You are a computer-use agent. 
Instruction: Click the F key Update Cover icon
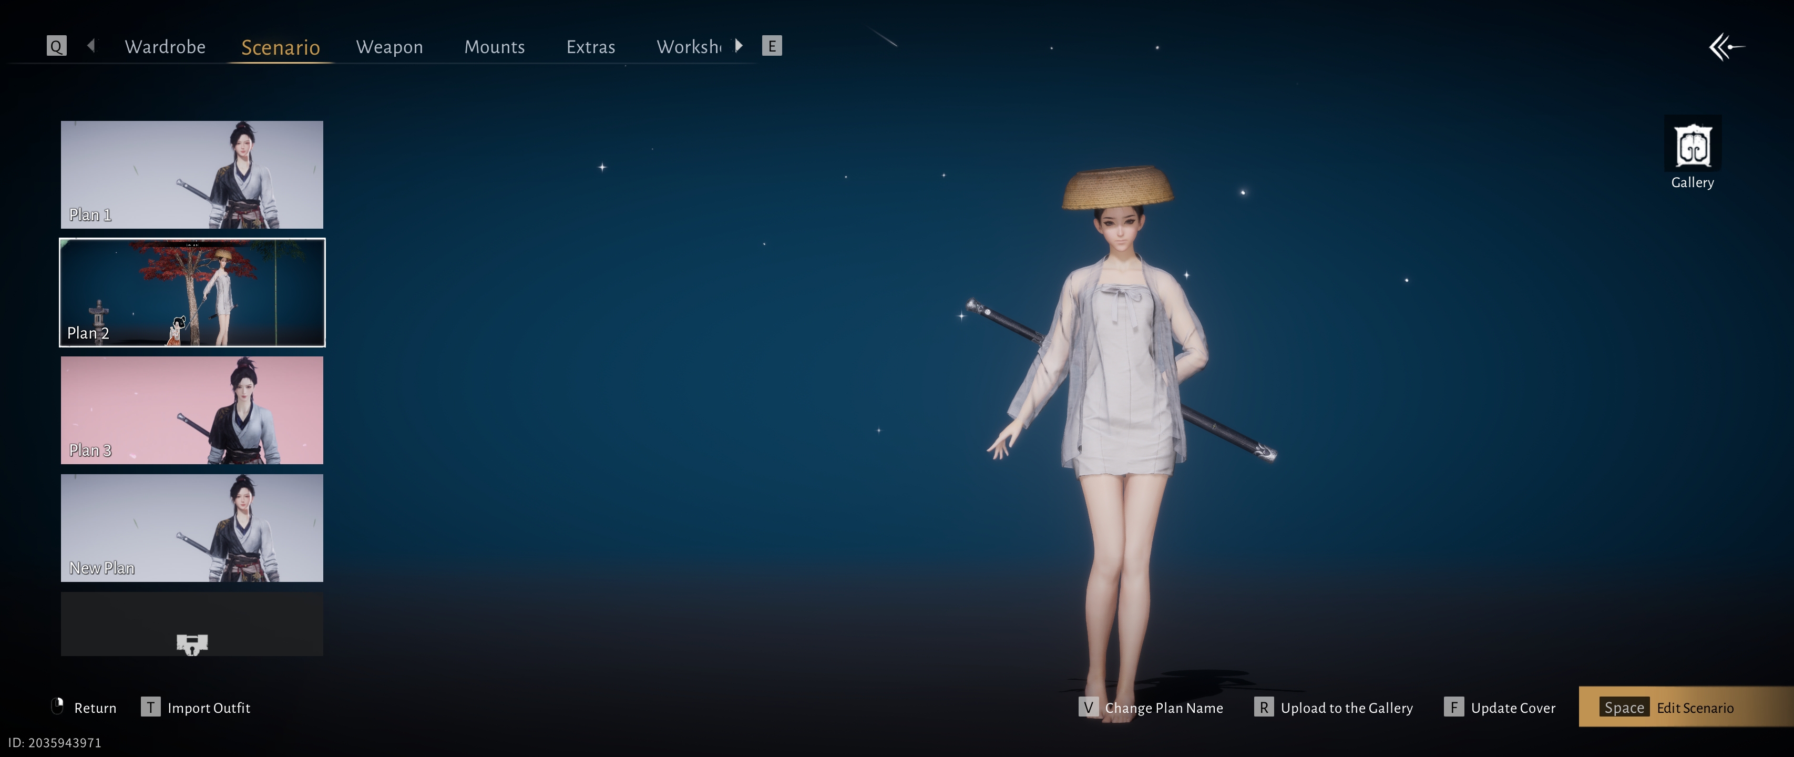coord(1453,707)
